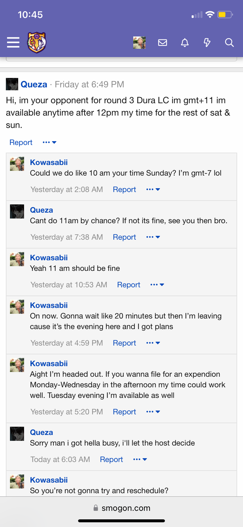The height and width of the screenshot is (527, 243).
Task: Expand options for the 7:38 AM comment
Action: 153,237
